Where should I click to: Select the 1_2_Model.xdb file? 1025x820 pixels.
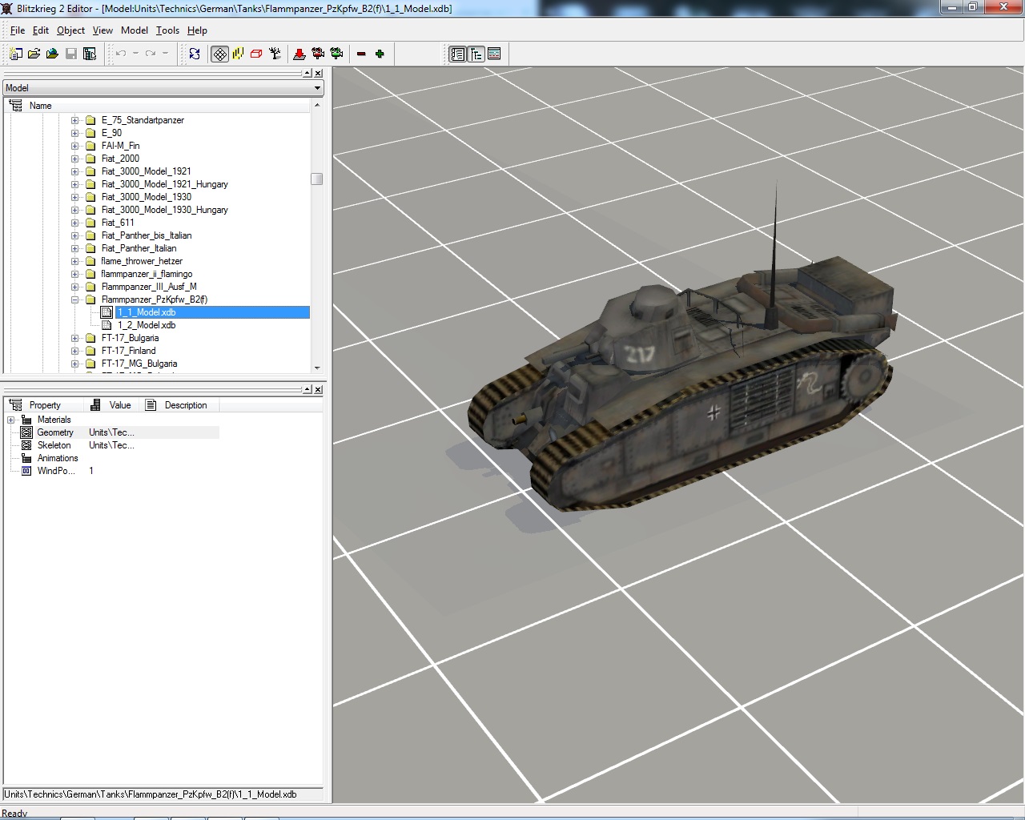coord(146,325)
